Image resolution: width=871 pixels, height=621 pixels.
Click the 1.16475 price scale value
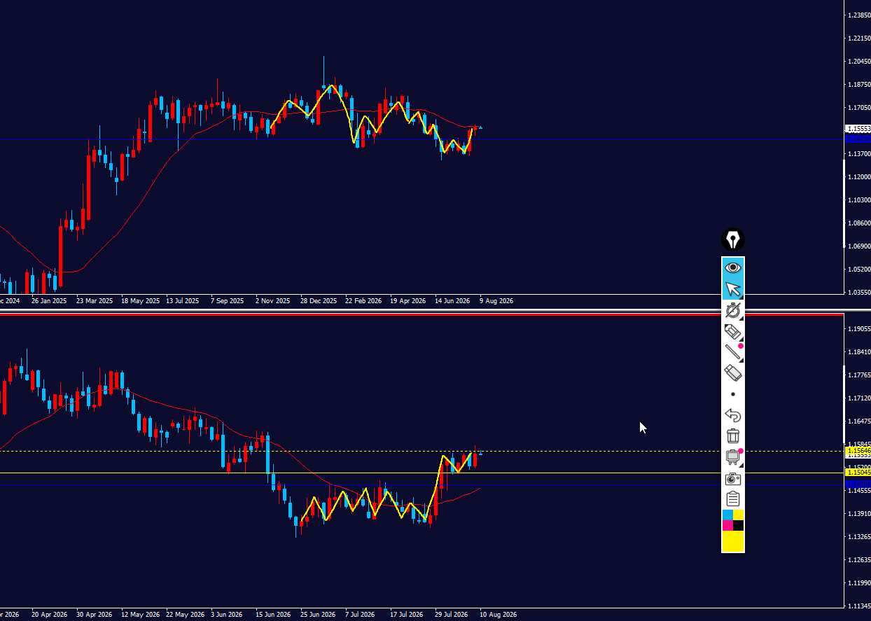point(858,421)
